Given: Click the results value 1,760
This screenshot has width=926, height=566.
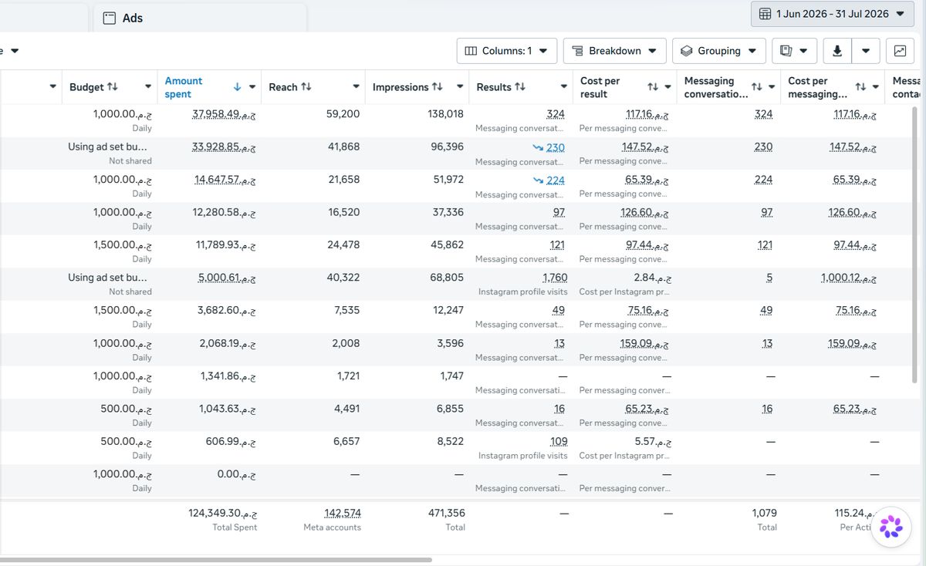Looking at the screenshot, I should coord(555,278).
